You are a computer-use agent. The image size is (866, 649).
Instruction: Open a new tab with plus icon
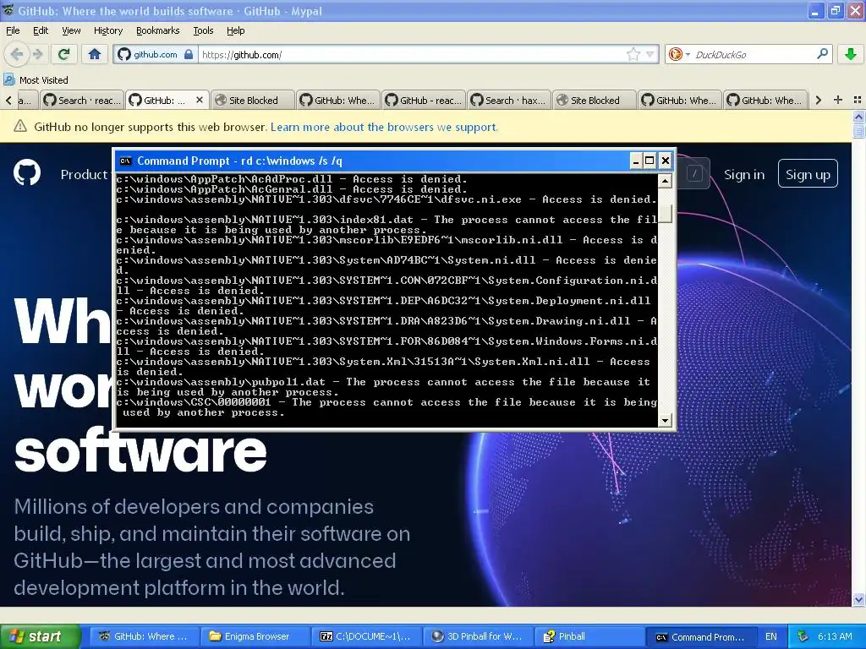point(838,100)
